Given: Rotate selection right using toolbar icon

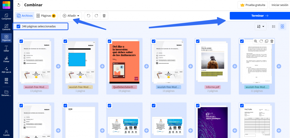Looking at the screenshot, I should click(96, 16).
